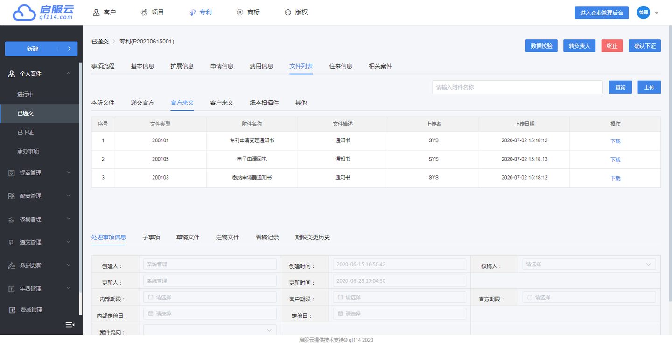Click the 提案管理 sidebar icon

pyautogui.click(x=12, y=173)
